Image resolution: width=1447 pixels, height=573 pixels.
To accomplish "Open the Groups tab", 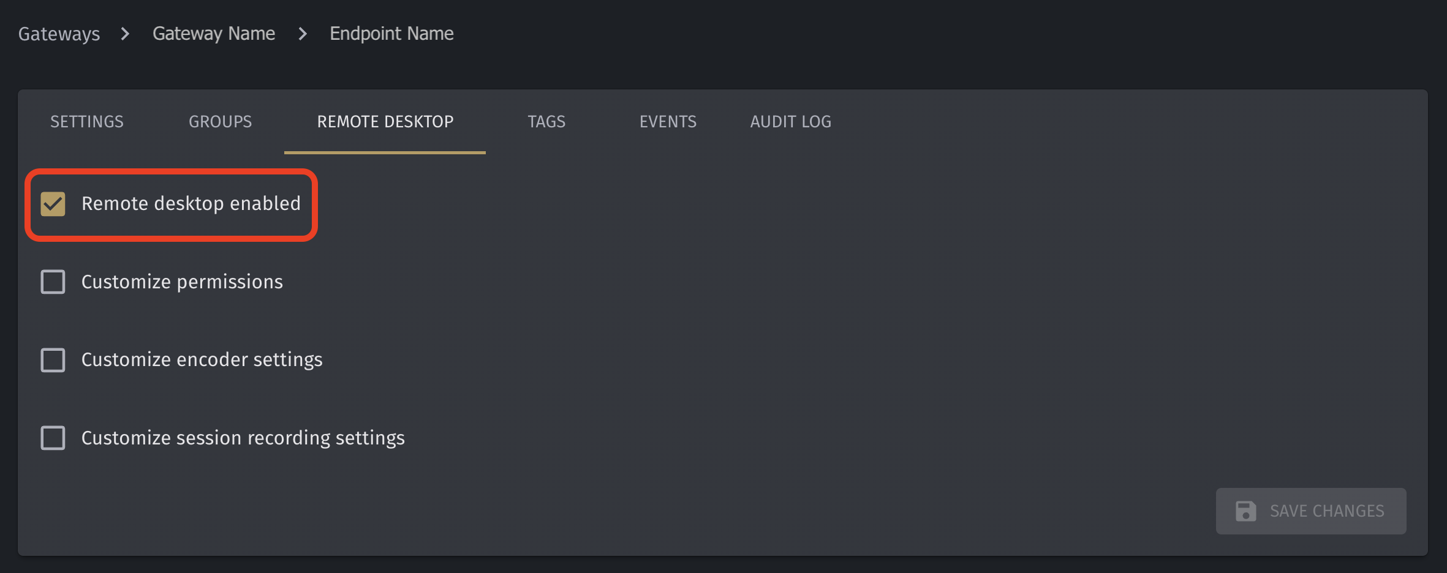I will click(221, 122).
